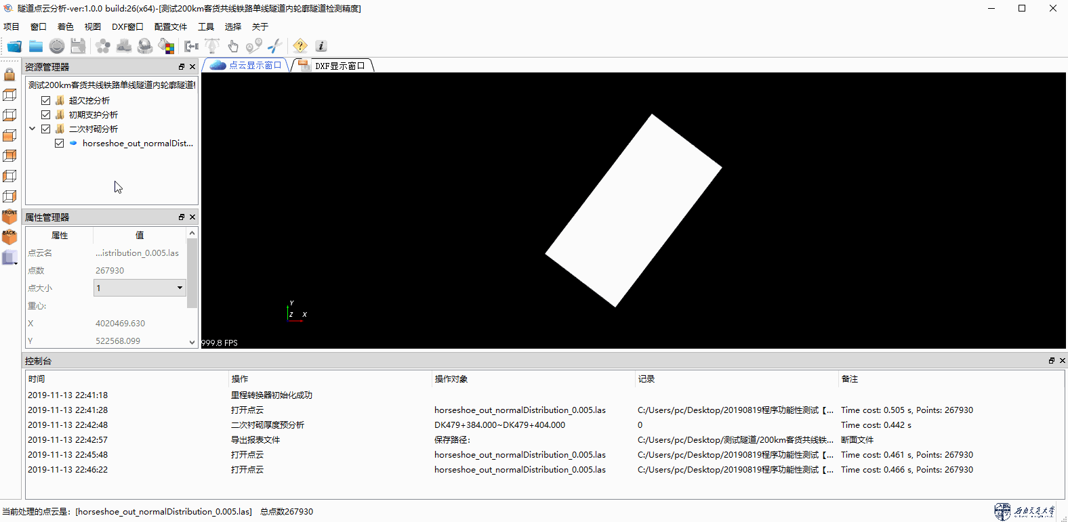Open the view cube dropdown arrow icon
This screenshot has width=1068, height=522.
pos(16,263)
